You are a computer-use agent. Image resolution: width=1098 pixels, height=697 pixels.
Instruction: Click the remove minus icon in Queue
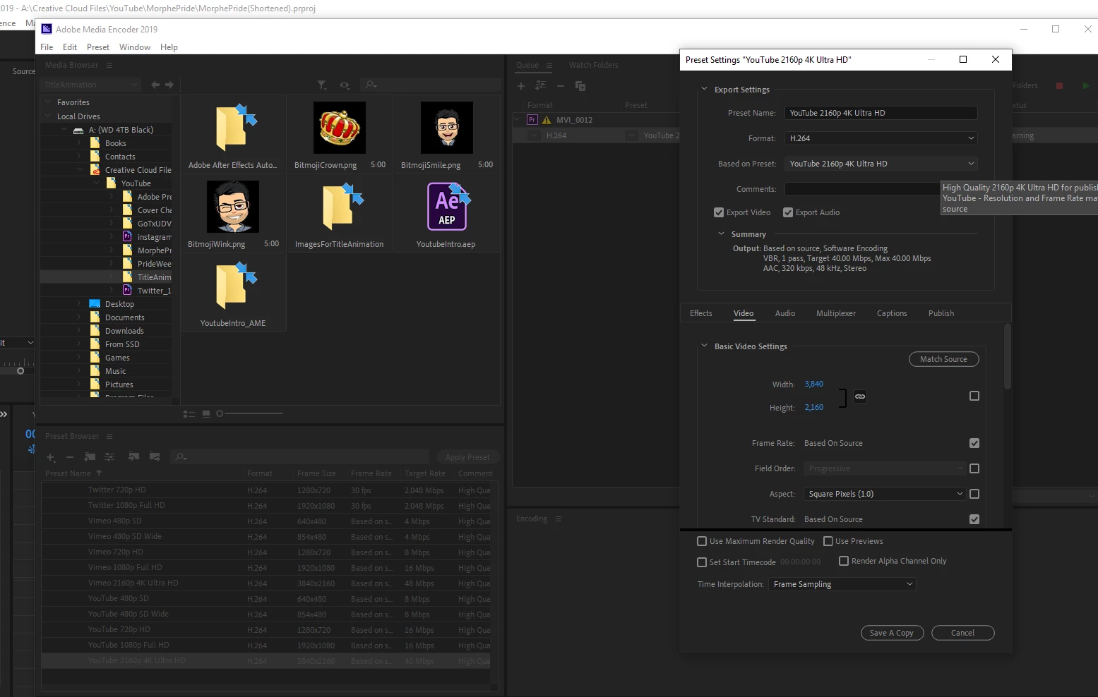click(561, 86)
